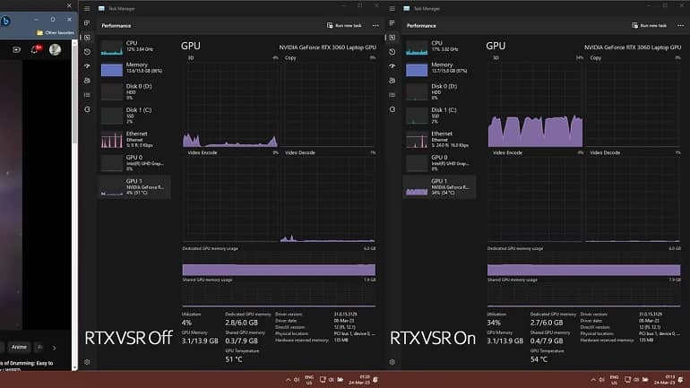Click the create video camera icon in the browser page
The width and height of the screenshot is (690, 388).
coord(17,49)
